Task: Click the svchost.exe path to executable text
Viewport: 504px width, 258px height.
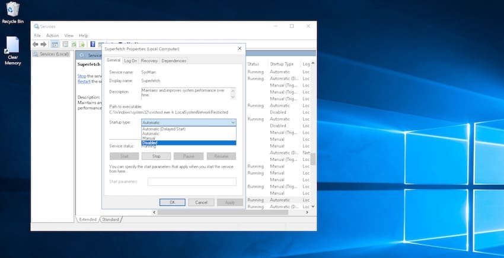Action: 169,112
